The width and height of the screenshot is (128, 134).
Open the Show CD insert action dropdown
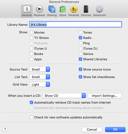tap(64, 96)
